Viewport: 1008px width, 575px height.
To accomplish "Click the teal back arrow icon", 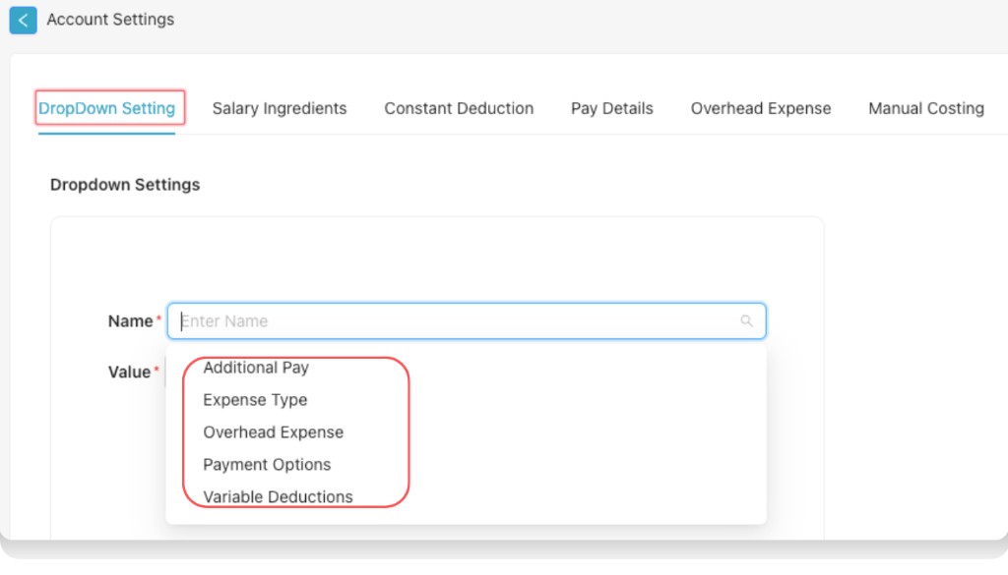I will click(23, 20).
